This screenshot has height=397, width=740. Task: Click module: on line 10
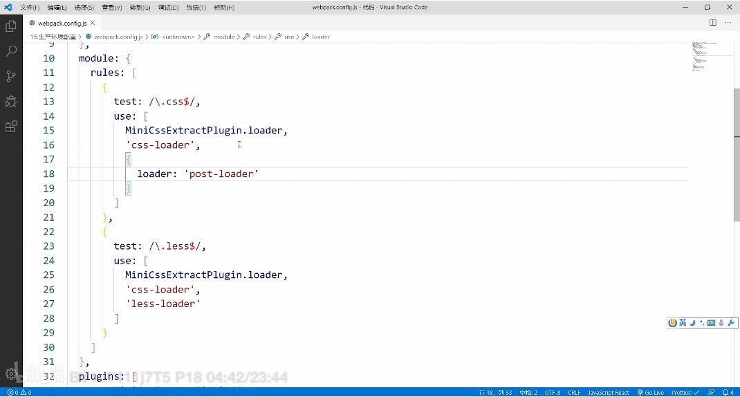click(x=99, y=58)
